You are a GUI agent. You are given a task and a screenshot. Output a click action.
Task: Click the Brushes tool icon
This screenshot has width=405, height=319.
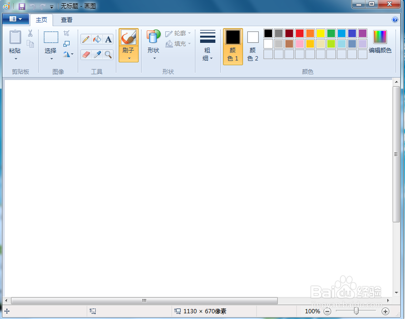(128, 37)
